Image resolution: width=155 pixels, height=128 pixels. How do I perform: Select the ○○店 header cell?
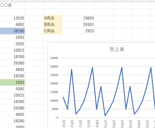(x=12, y=5)
